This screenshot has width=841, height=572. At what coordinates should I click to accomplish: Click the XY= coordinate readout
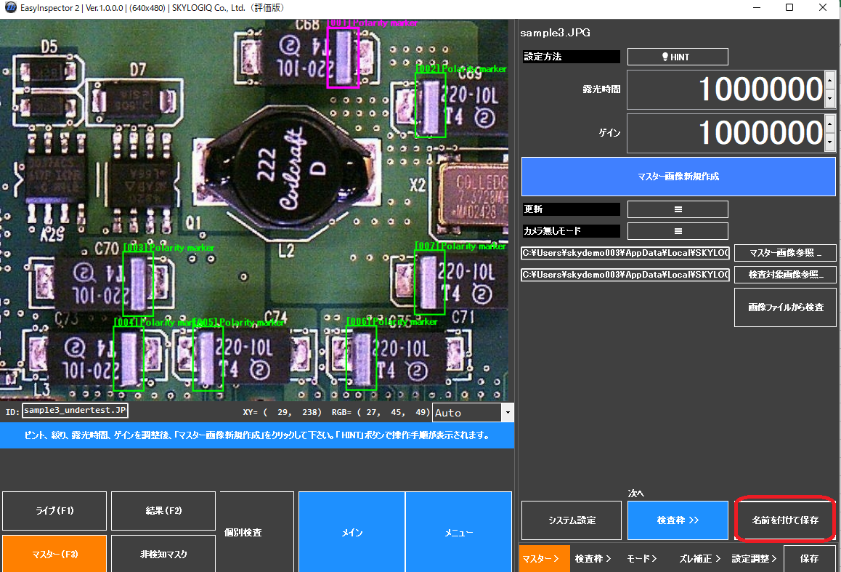pyautogui.click(x=282, y=412)
